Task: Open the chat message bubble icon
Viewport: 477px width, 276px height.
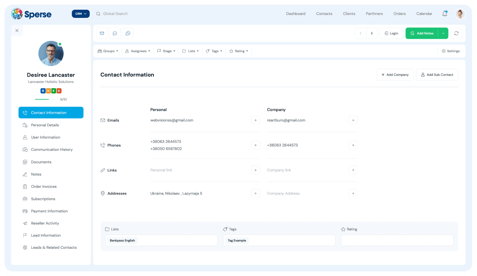Action: (x=115, y=33)
